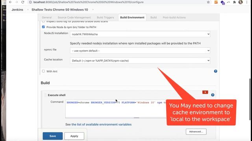Switch to the General tab
252x141 pixels.
[47, 17]
